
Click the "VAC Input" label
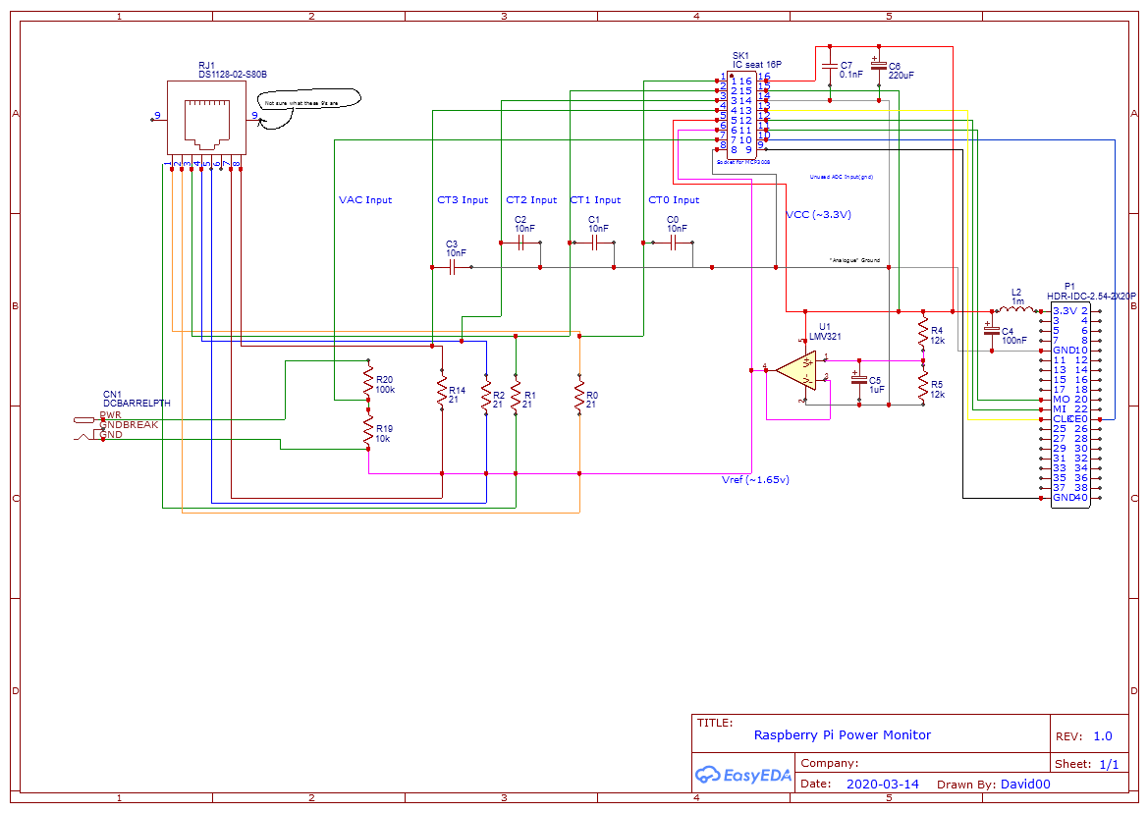365,199
